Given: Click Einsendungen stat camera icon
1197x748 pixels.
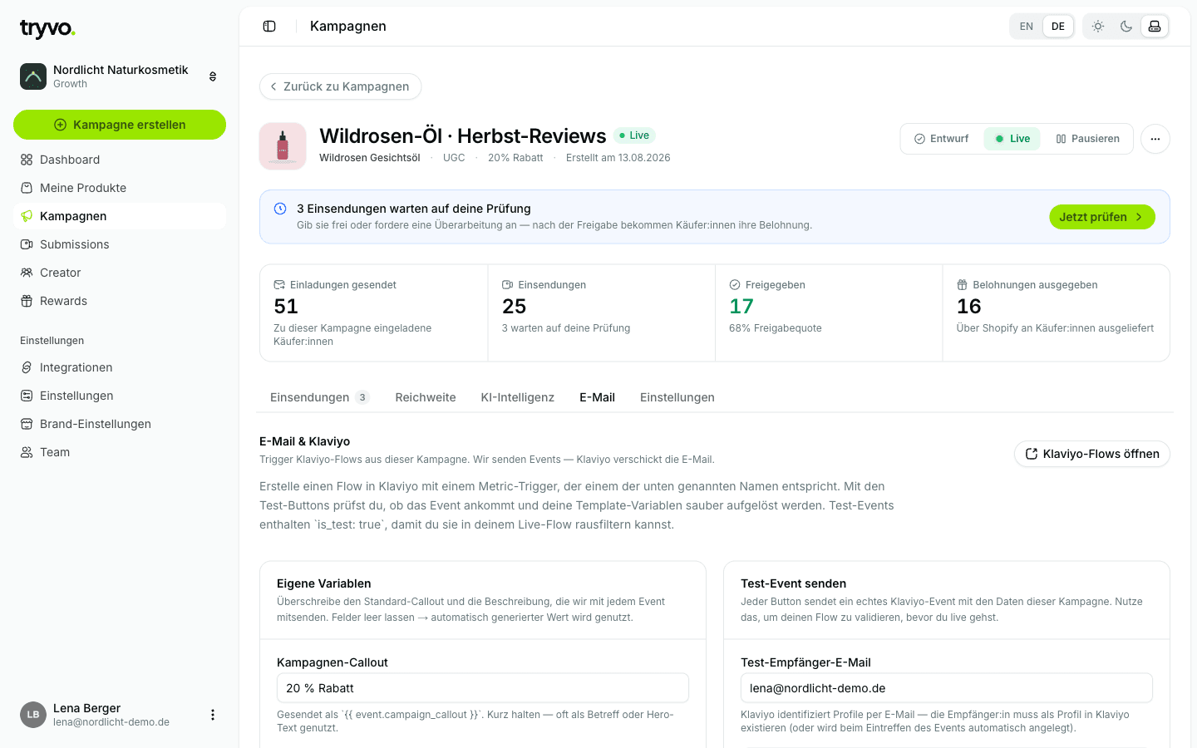Looking at the screenshot, I should click(x=508, y=285).
